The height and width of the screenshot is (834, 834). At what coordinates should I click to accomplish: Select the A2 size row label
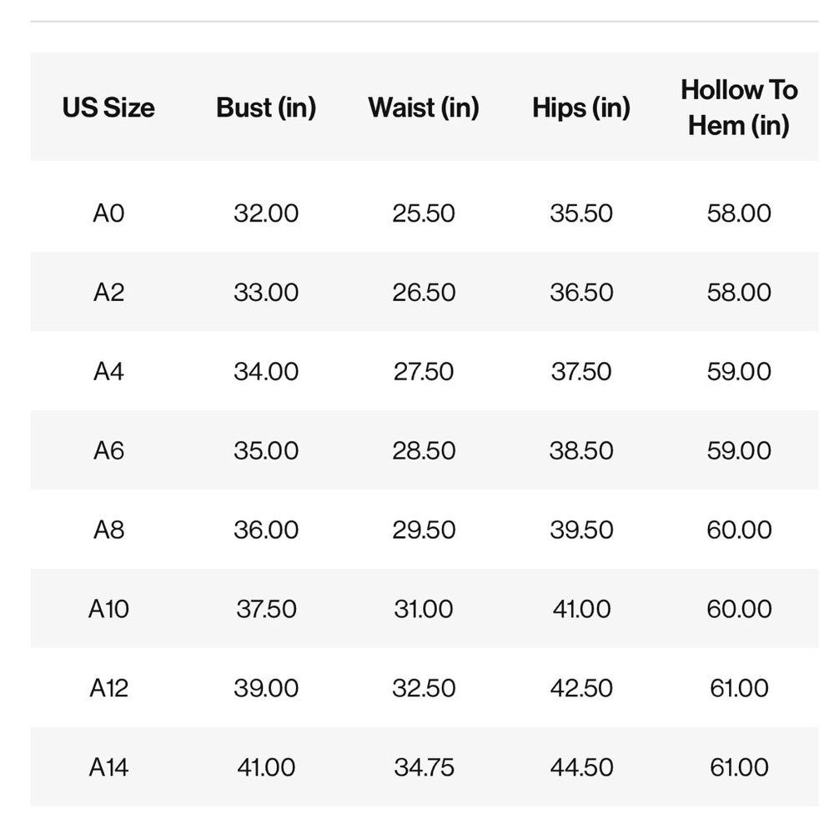pos(108,293)
